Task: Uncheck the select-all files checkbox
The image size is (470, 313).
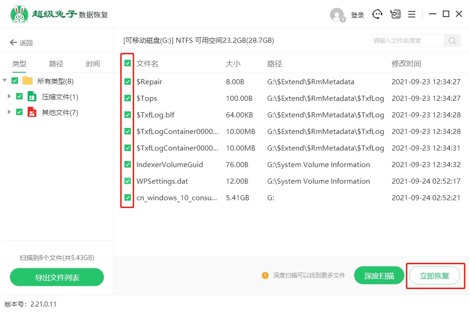Action: point(127,63)
